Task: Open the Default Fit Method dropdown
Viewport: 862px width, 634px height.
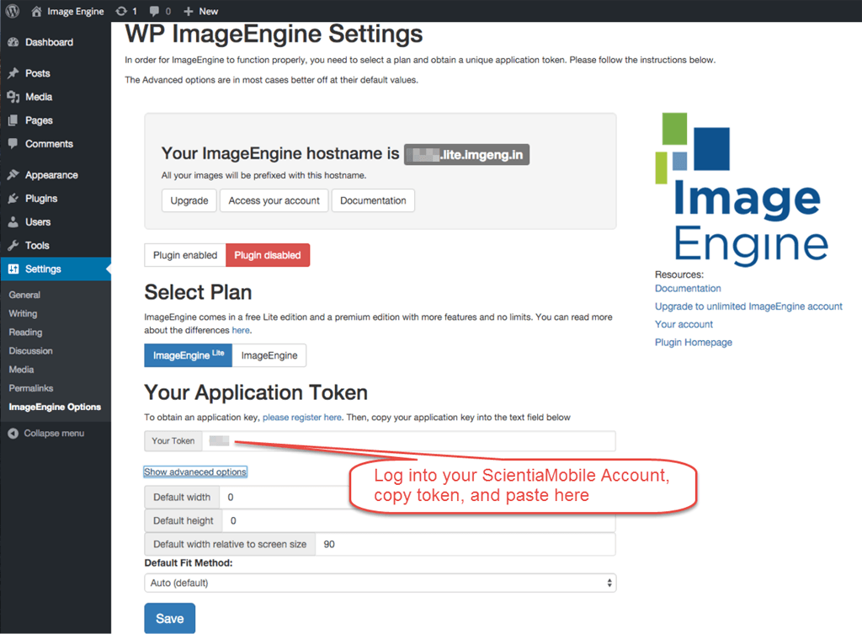Action: click(x=380, y=583)
